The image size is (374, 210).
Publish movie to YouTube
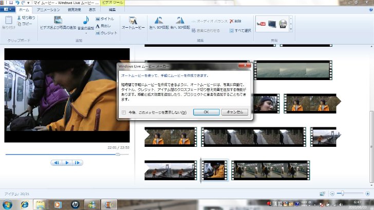[261, 24]
